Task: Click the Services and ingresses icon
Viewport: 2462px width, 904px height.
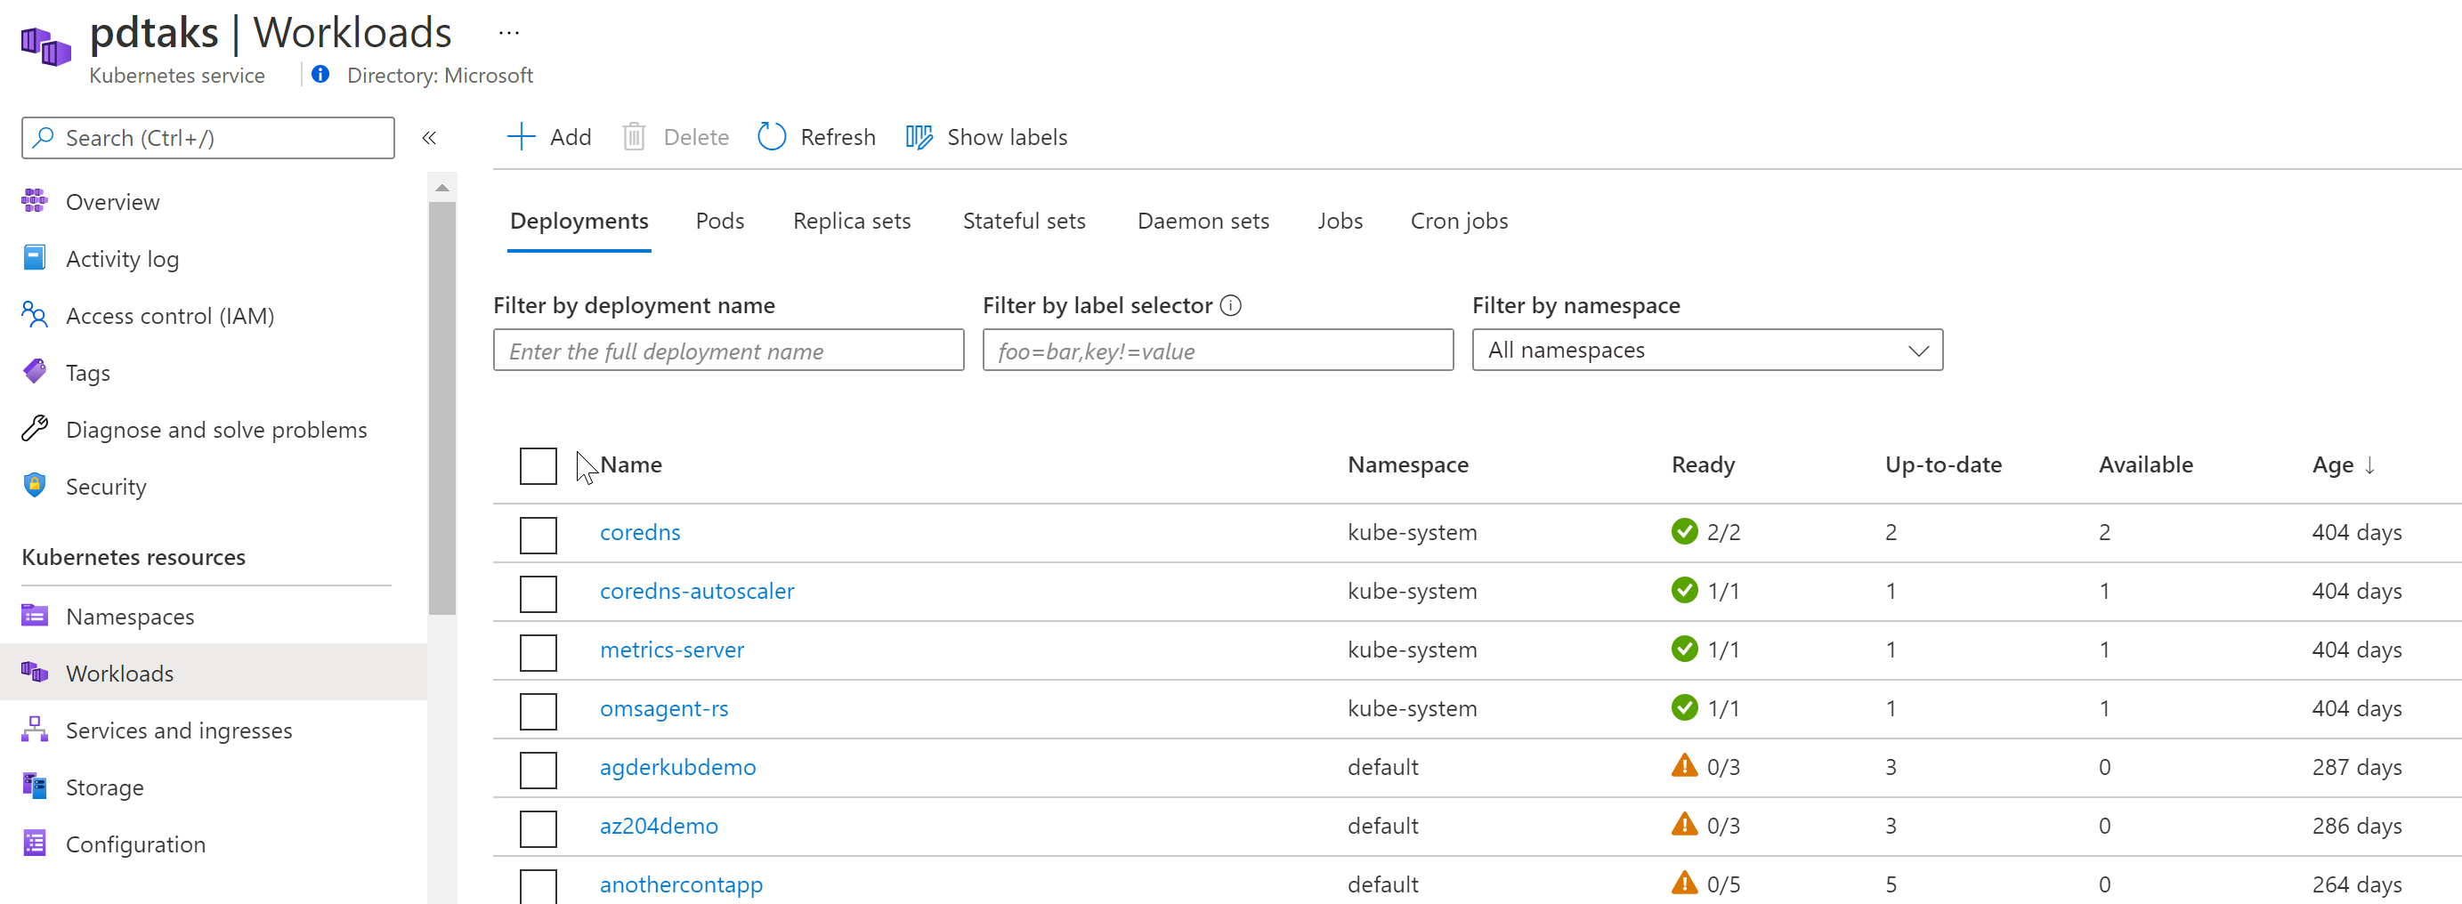Action: 35,730
